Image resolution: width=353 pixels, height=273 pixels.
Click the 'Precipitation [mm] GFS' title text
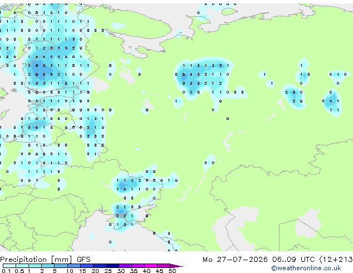pos(45,260)
